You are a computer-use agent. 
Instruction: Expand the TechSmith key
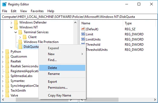pos(3,91)
